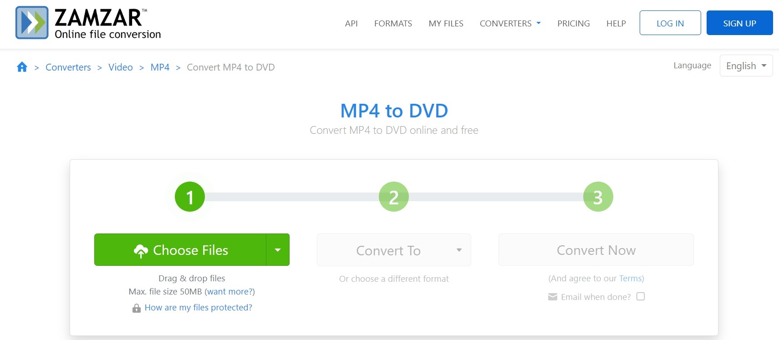Open the Convert To format dropdown

[394, 250]
